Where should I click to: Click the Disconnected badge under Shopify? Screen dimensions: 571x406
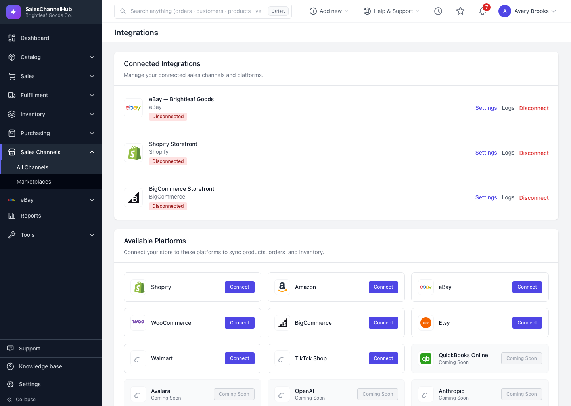[x=168, y=161]
